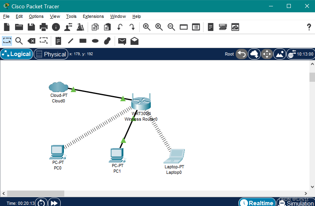Open the Edit menu

tap(19, 16)
